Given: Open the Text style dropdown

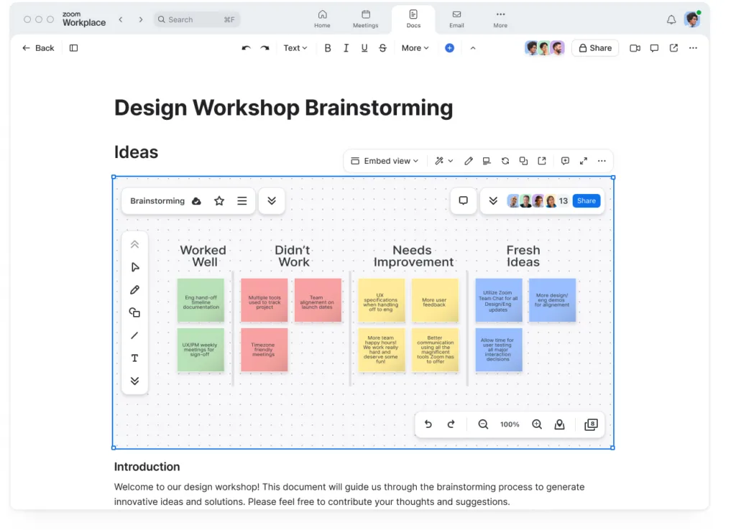Looking at the screenshot, I should 295,48.
